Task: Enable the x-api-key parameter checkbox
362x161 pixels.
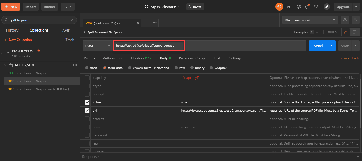Action: tap(87, 78)
